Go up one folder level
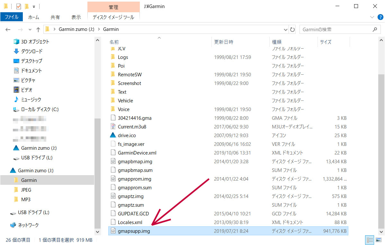The image size is (385, 245). (x=38, y=30)
